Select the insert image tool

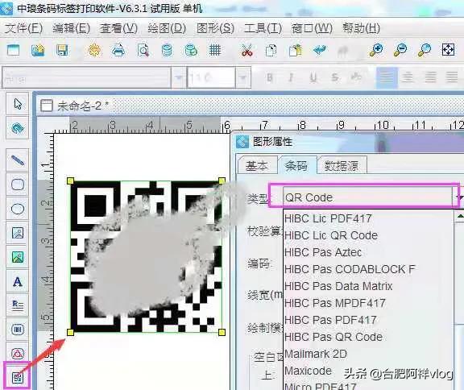point(18,233)
